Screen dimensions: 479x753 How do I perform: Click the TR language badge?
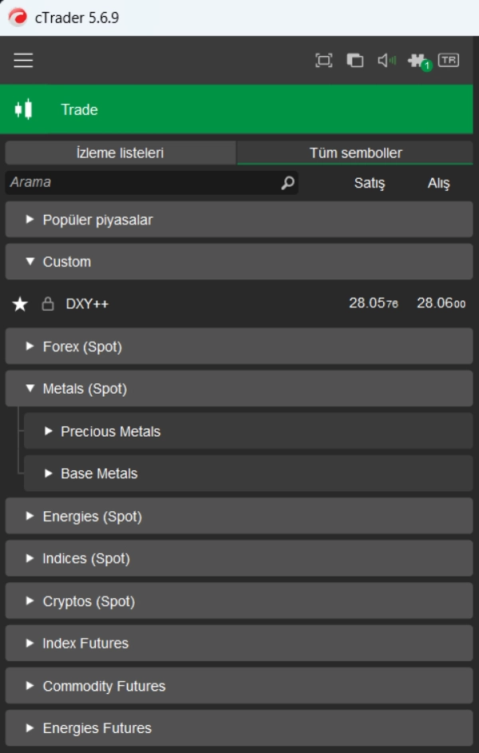[x=449, y=58]
